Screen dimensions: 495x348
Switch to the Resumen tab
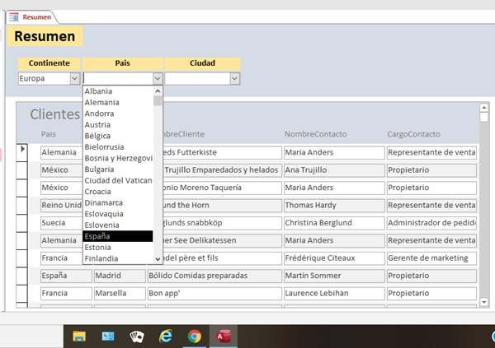pyautogui.click(x=35, y=16)
